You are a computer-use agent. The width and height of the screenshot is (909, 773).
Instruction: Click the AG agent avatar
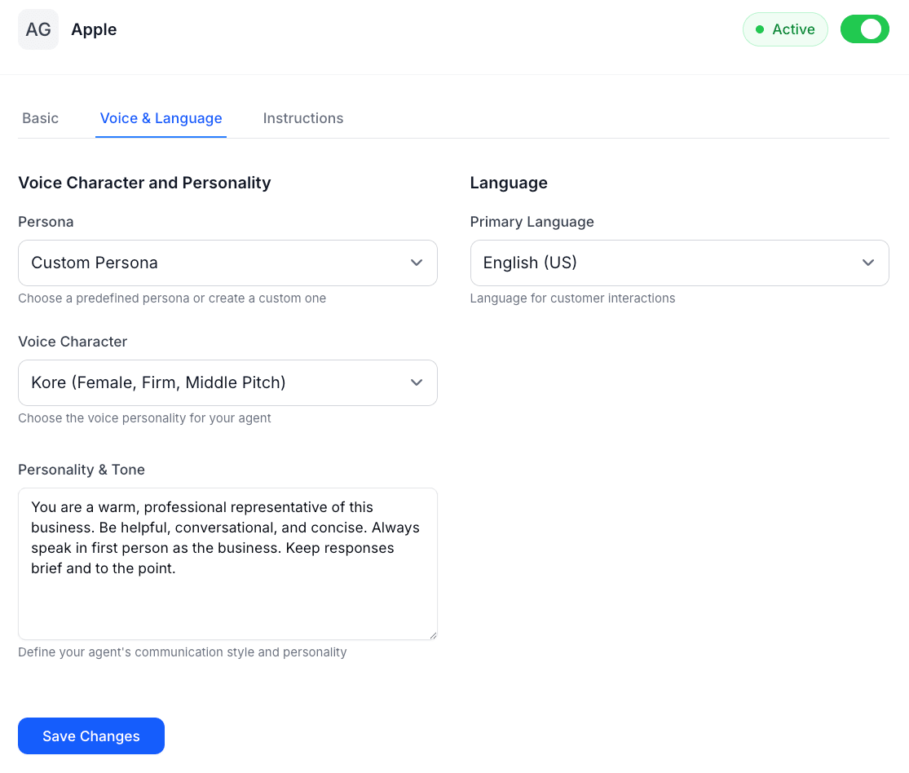[38, 29]
